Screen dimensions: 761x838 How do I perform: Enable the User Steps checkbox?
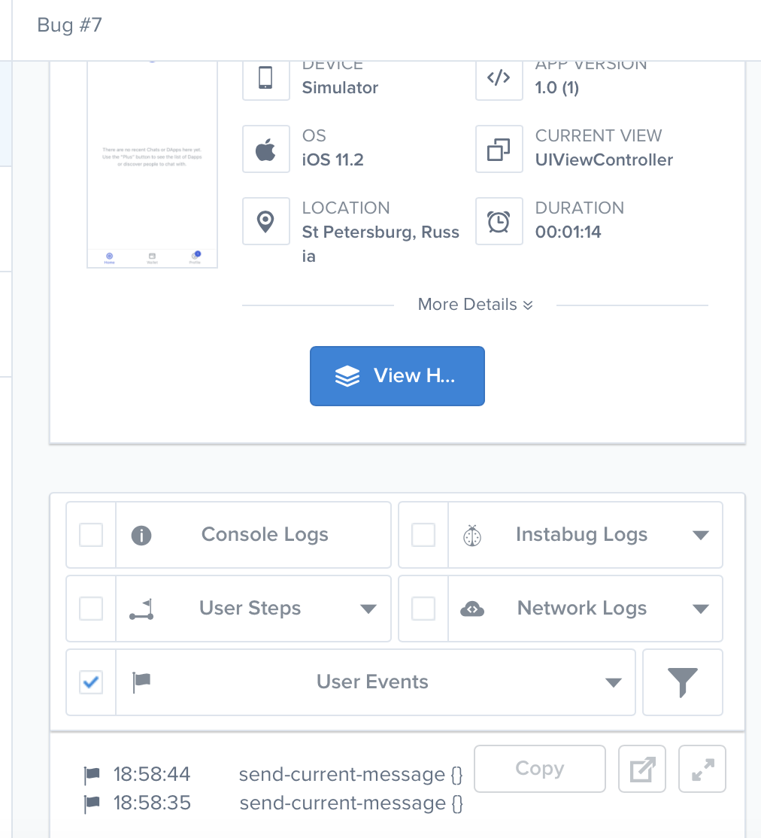(x=91, y=609)
